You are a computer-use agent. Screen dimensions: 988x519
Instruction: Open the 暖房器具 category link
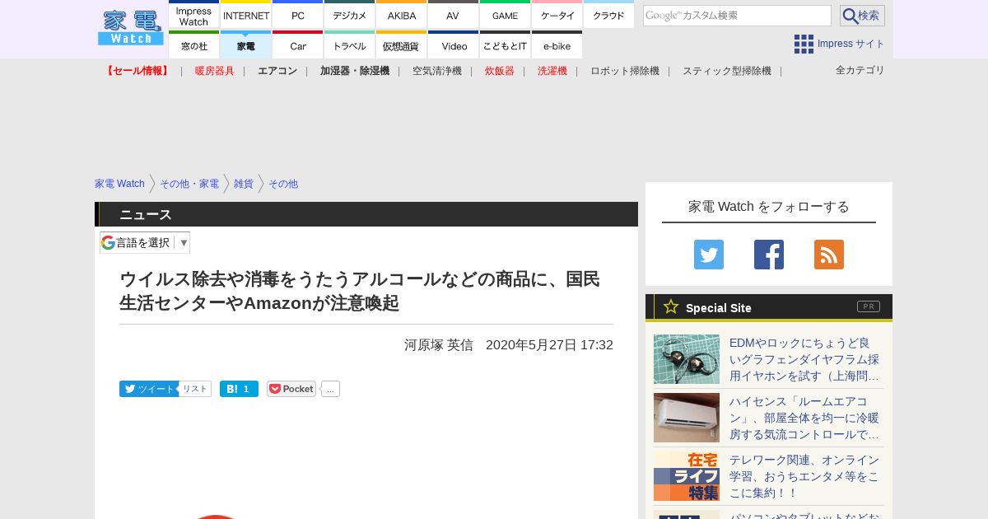(215, 71)
